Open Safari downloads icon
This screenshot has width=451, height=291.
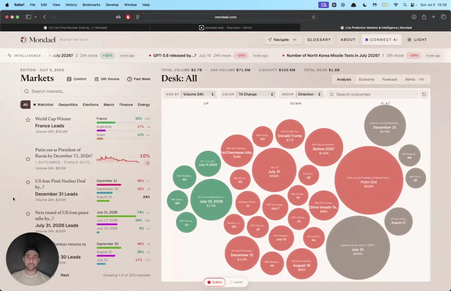414,17
